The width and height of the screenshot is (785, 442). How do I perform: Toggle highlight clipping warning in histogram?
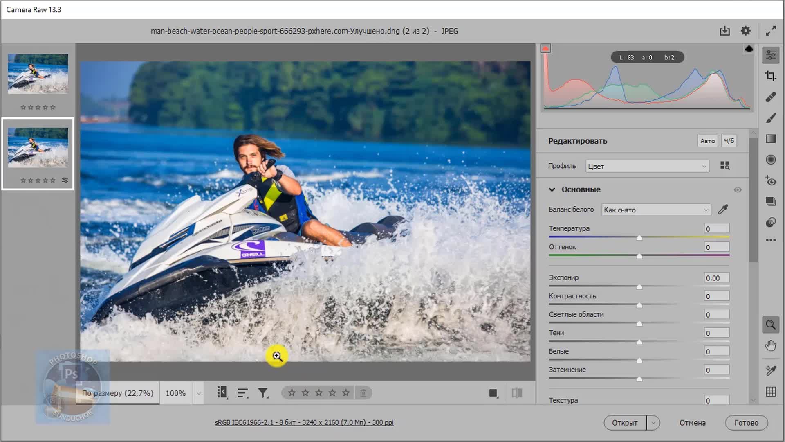pyautogui.click(x=749, y=49)
